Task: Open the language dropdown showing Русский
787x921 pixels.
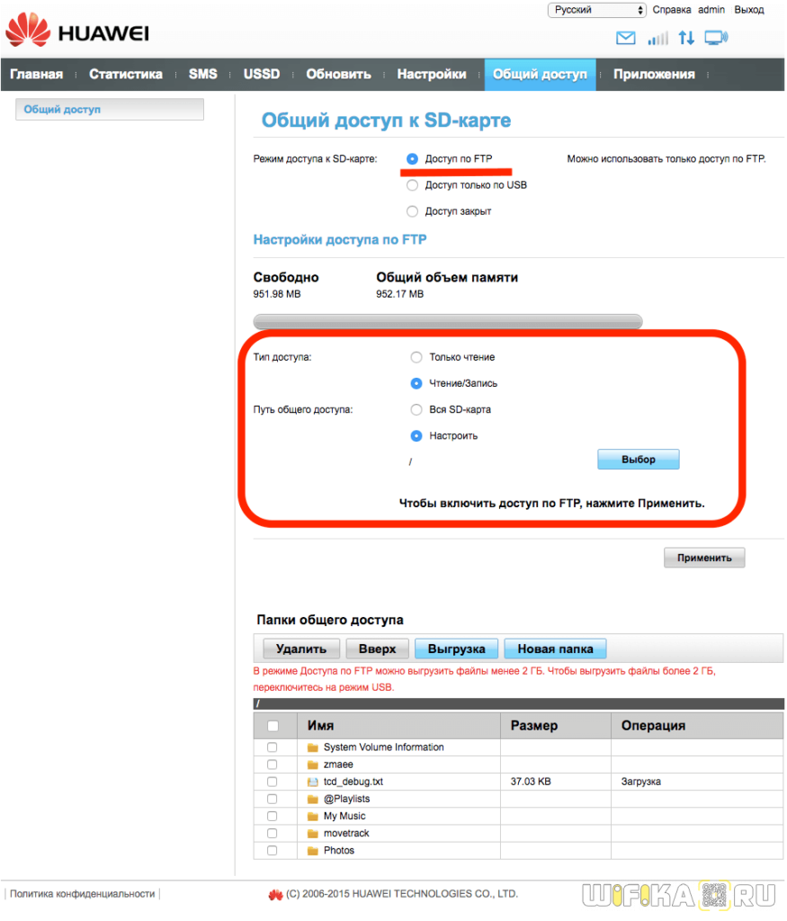Action: click(x=597, y=10)
